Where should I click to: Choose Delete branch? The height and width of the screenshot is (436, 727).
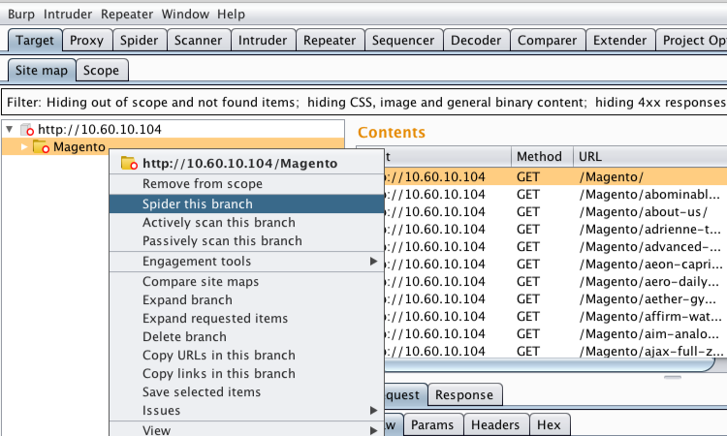click(246, 337)
